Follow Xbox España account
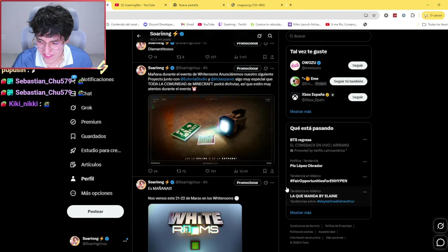The image size is (448, 252). [357, 97]
